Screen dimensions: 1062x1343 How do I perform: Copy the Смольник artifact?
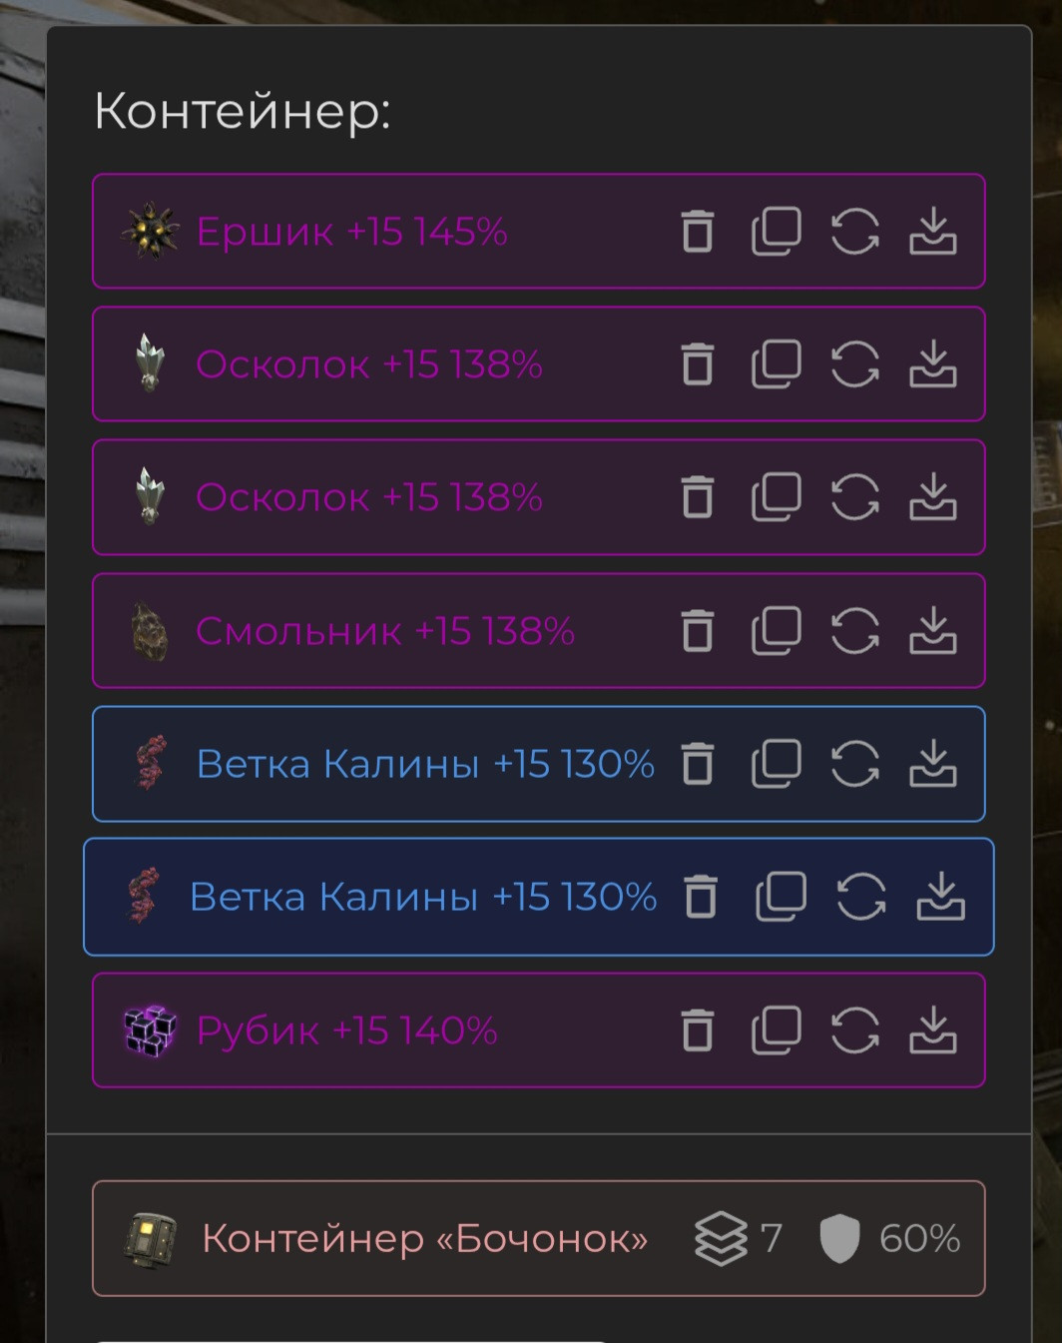tap(777, 631)
